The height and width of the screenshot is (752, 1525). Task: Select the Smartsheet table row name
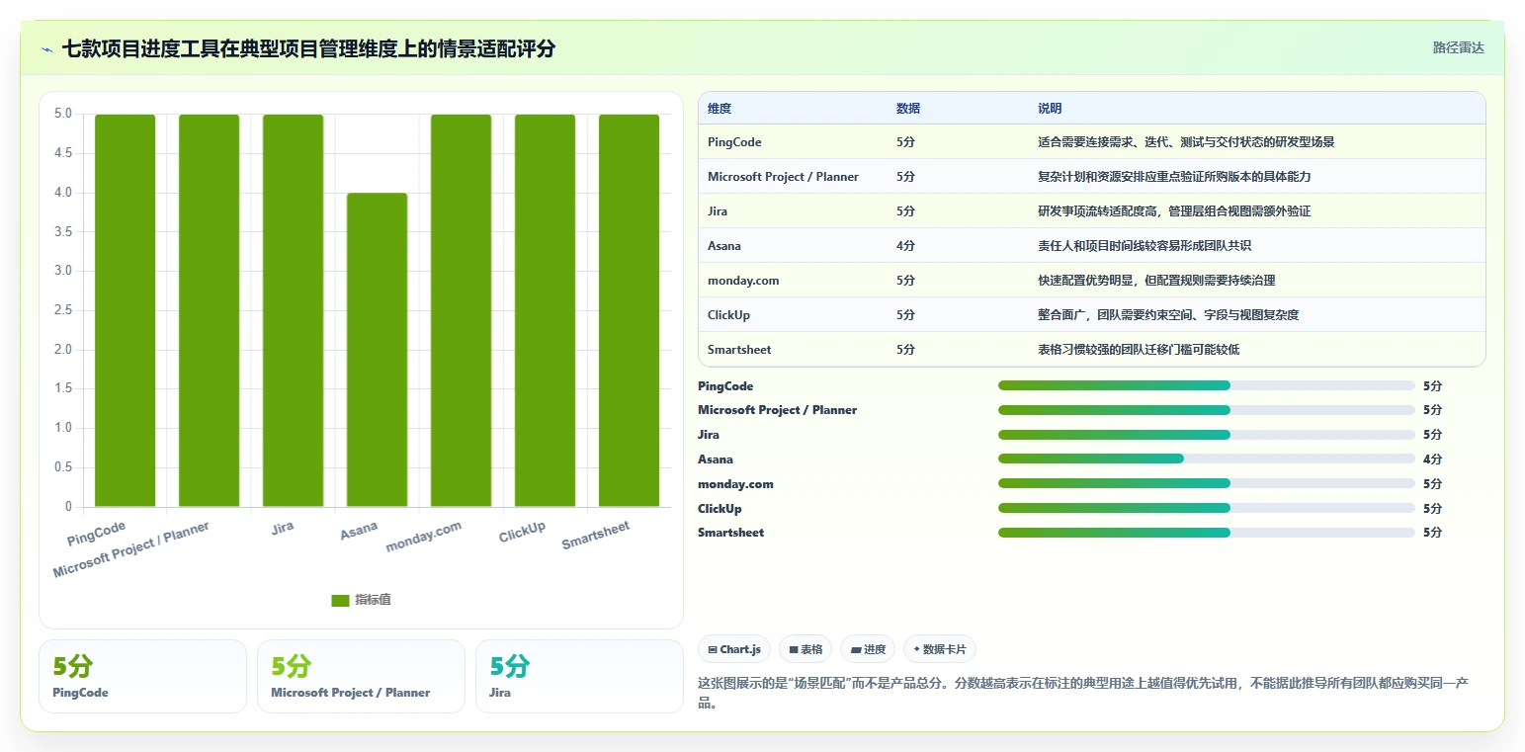click(739, 350)
